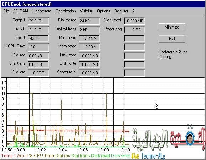Click the Pager pag label

(x=113, y=29)
